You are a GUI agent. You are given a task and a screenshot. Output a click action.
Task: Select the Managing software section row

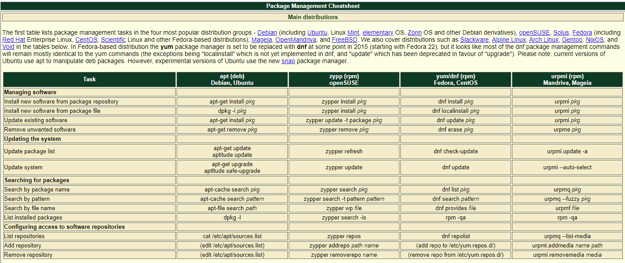pos(89,92)
